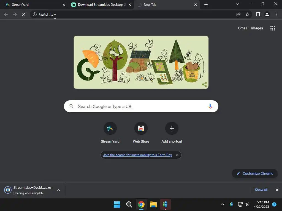Show all downloads
The image size is (282, 211).
coord(261,190)
